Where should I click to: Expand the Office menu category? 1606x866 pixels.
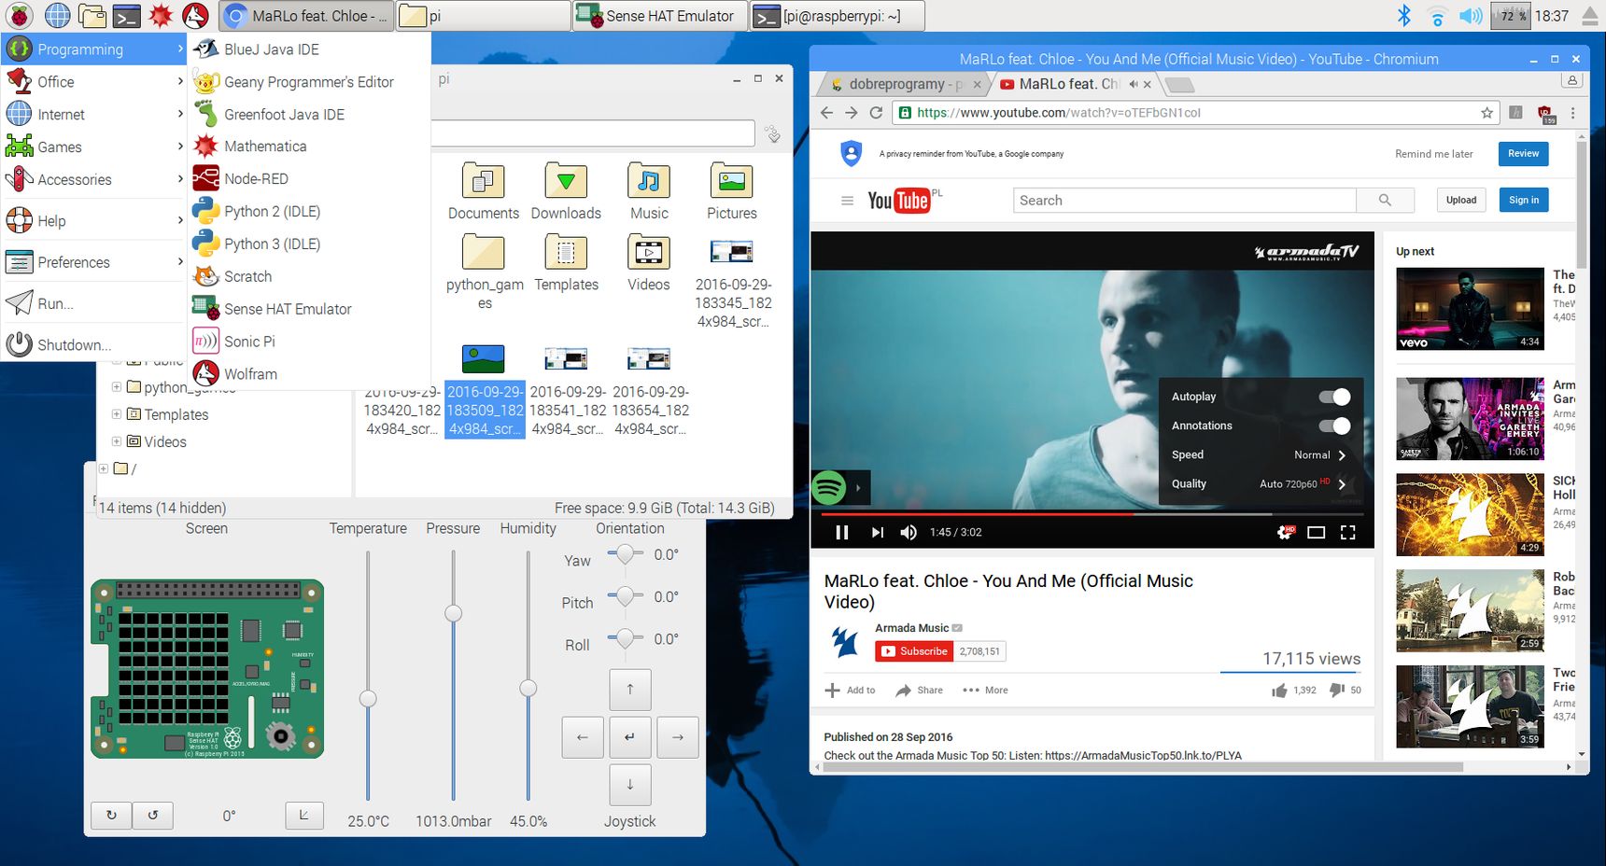point(94,82)
